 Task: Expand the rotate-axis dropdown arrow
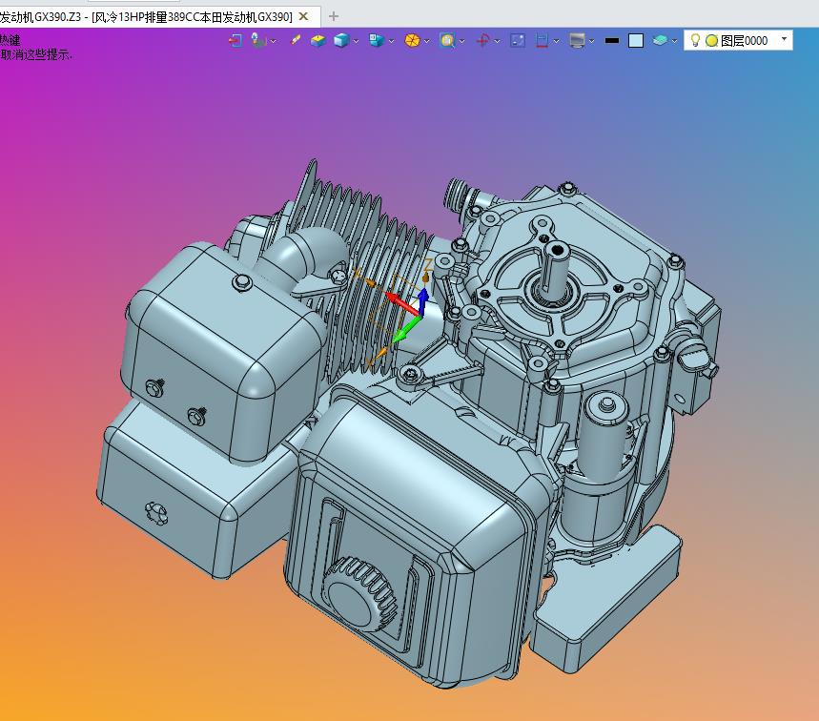(498, 41)
